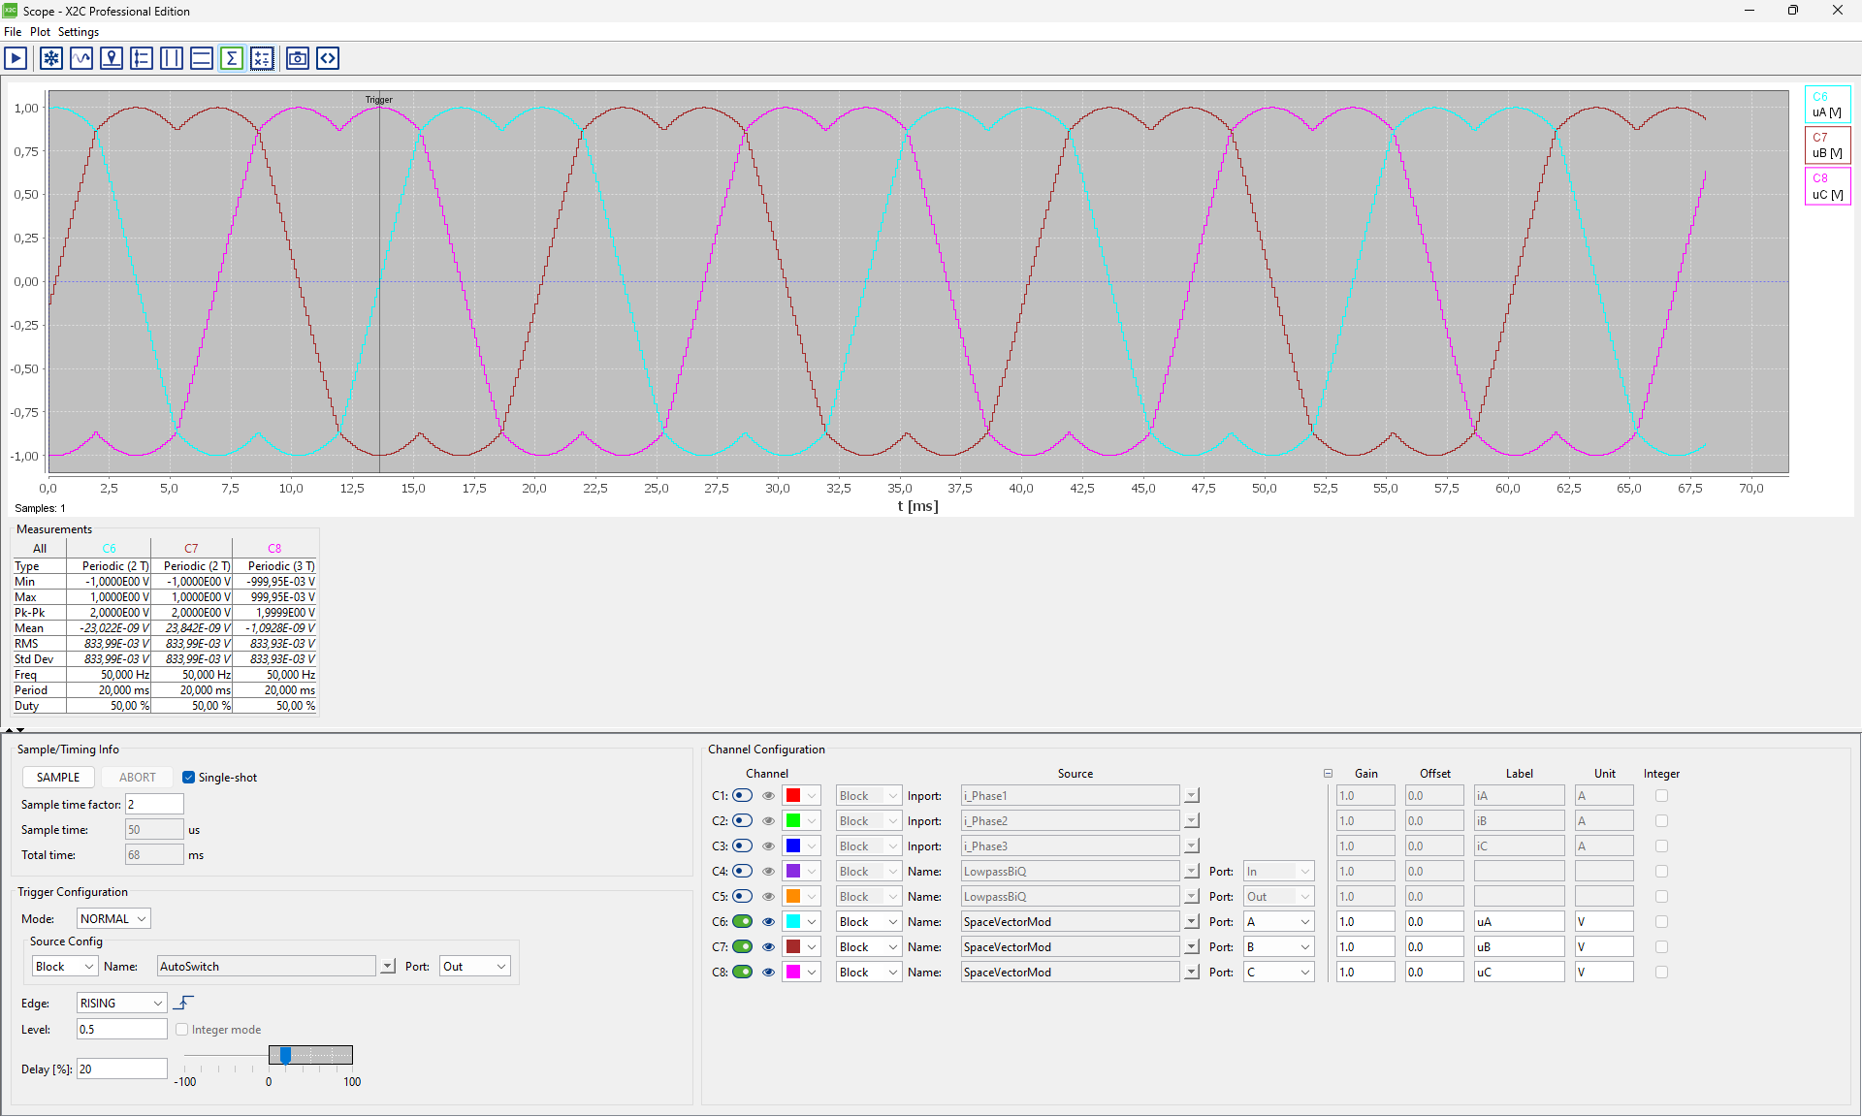Click the rising edge icon next to Edge
This screenshot has width=1862, height=1117.
pos(183,1003)
